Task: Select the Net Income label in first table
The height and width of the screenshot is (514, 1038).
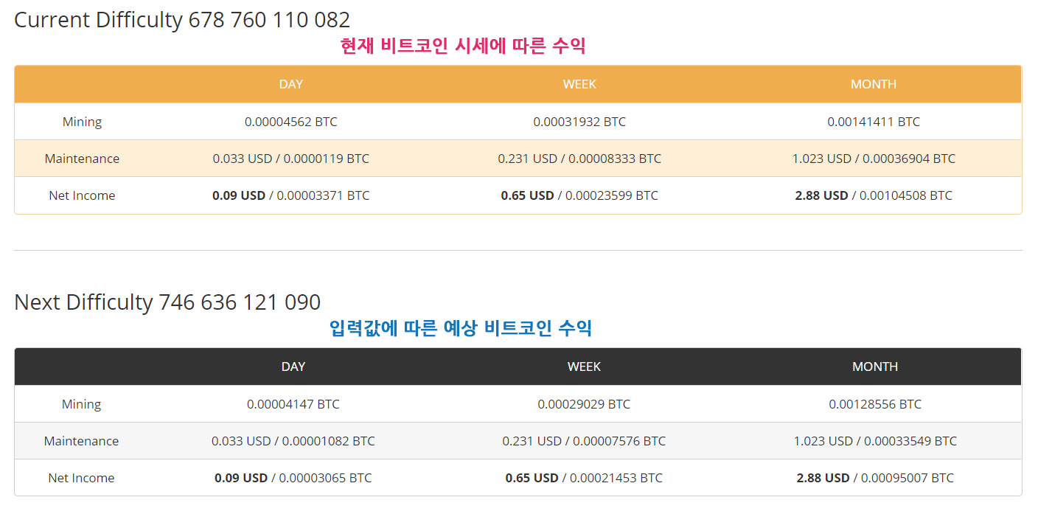Action: [x=82, y=195]
